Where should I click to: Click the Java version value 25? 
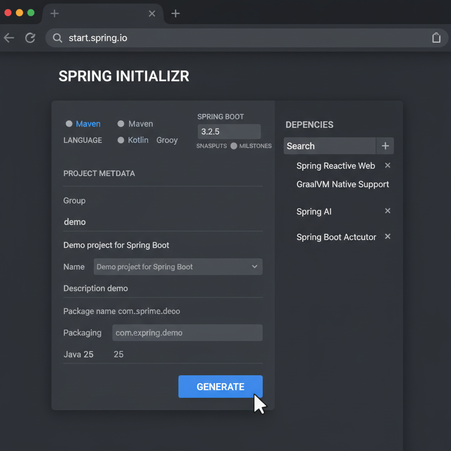[x=118, y=355]
